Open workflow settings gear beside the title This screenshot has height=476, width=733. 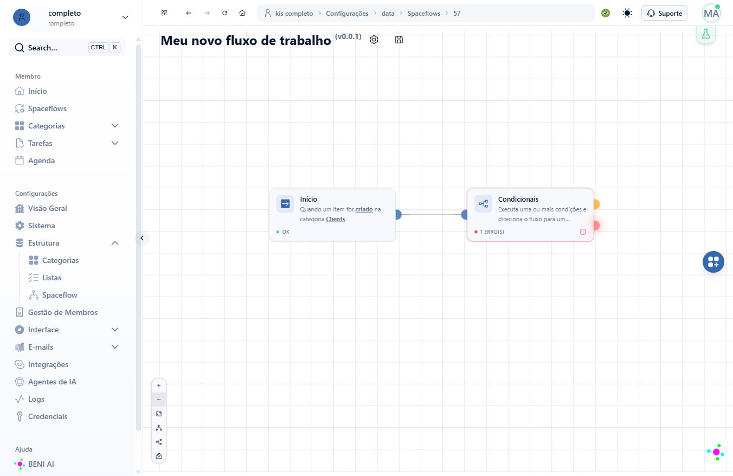(x=374, y=40)
